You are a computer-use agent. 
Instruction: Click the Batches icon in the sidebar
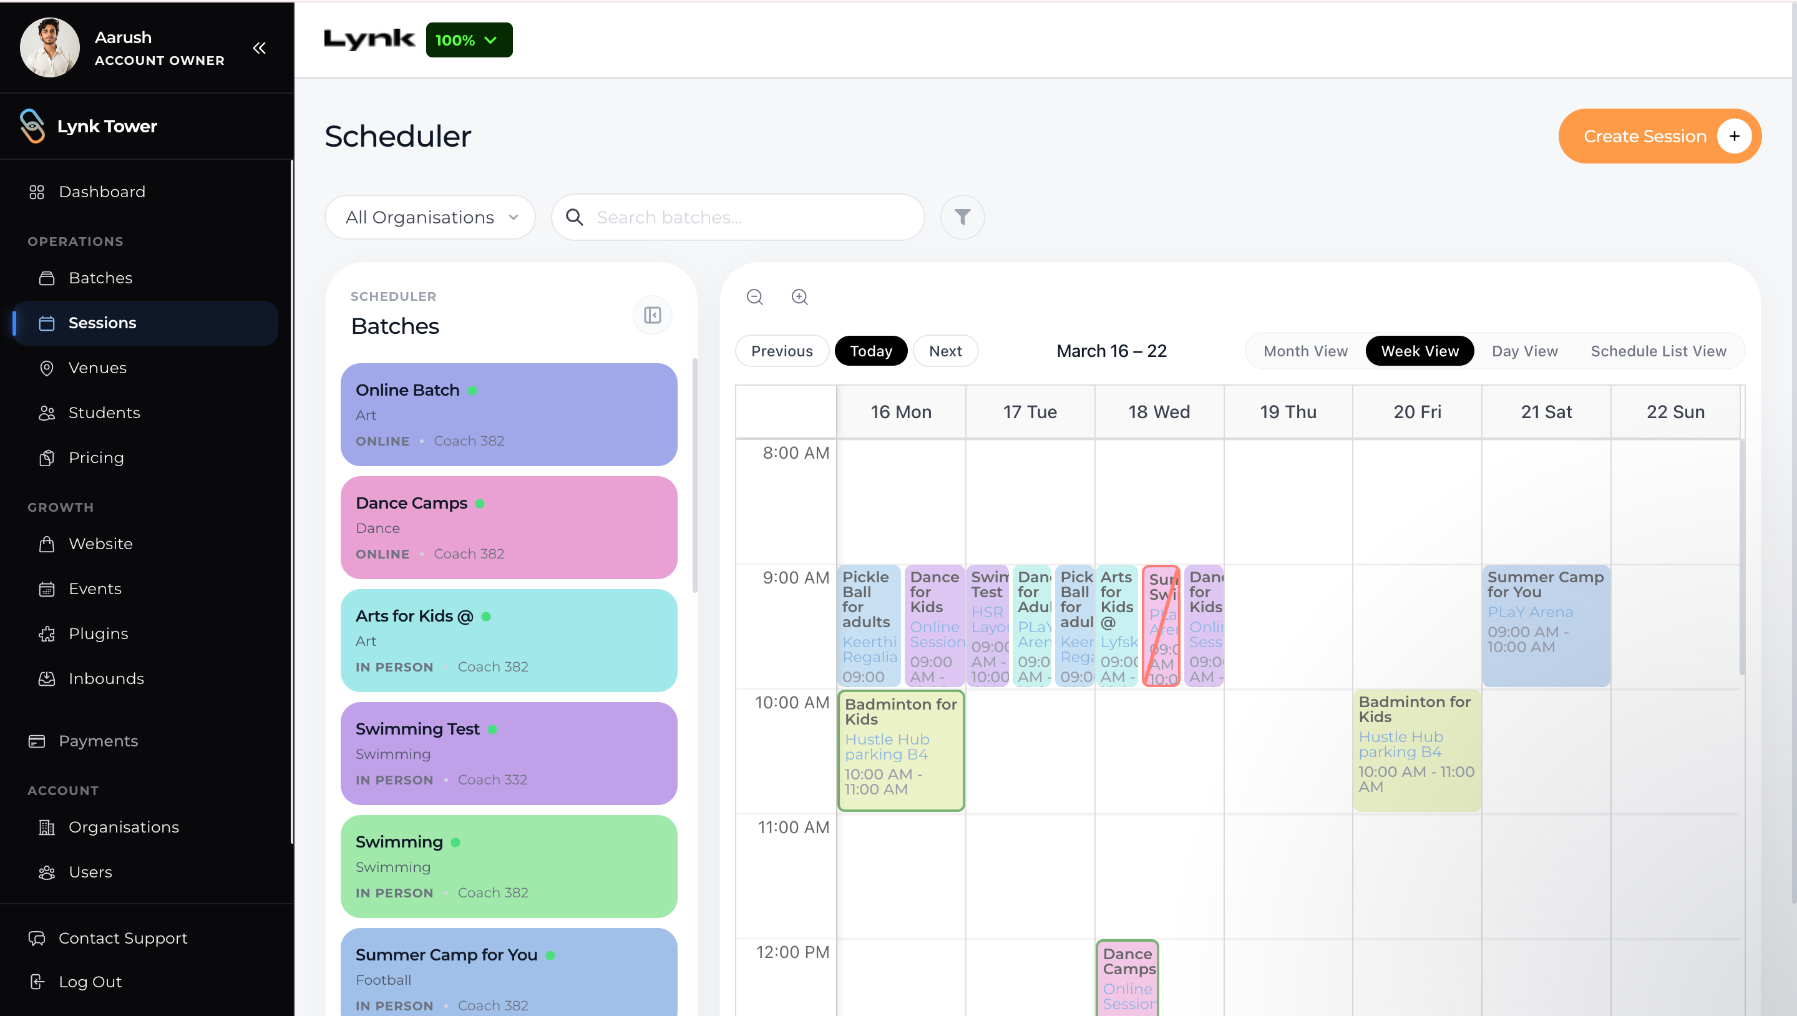click(47, 278)
